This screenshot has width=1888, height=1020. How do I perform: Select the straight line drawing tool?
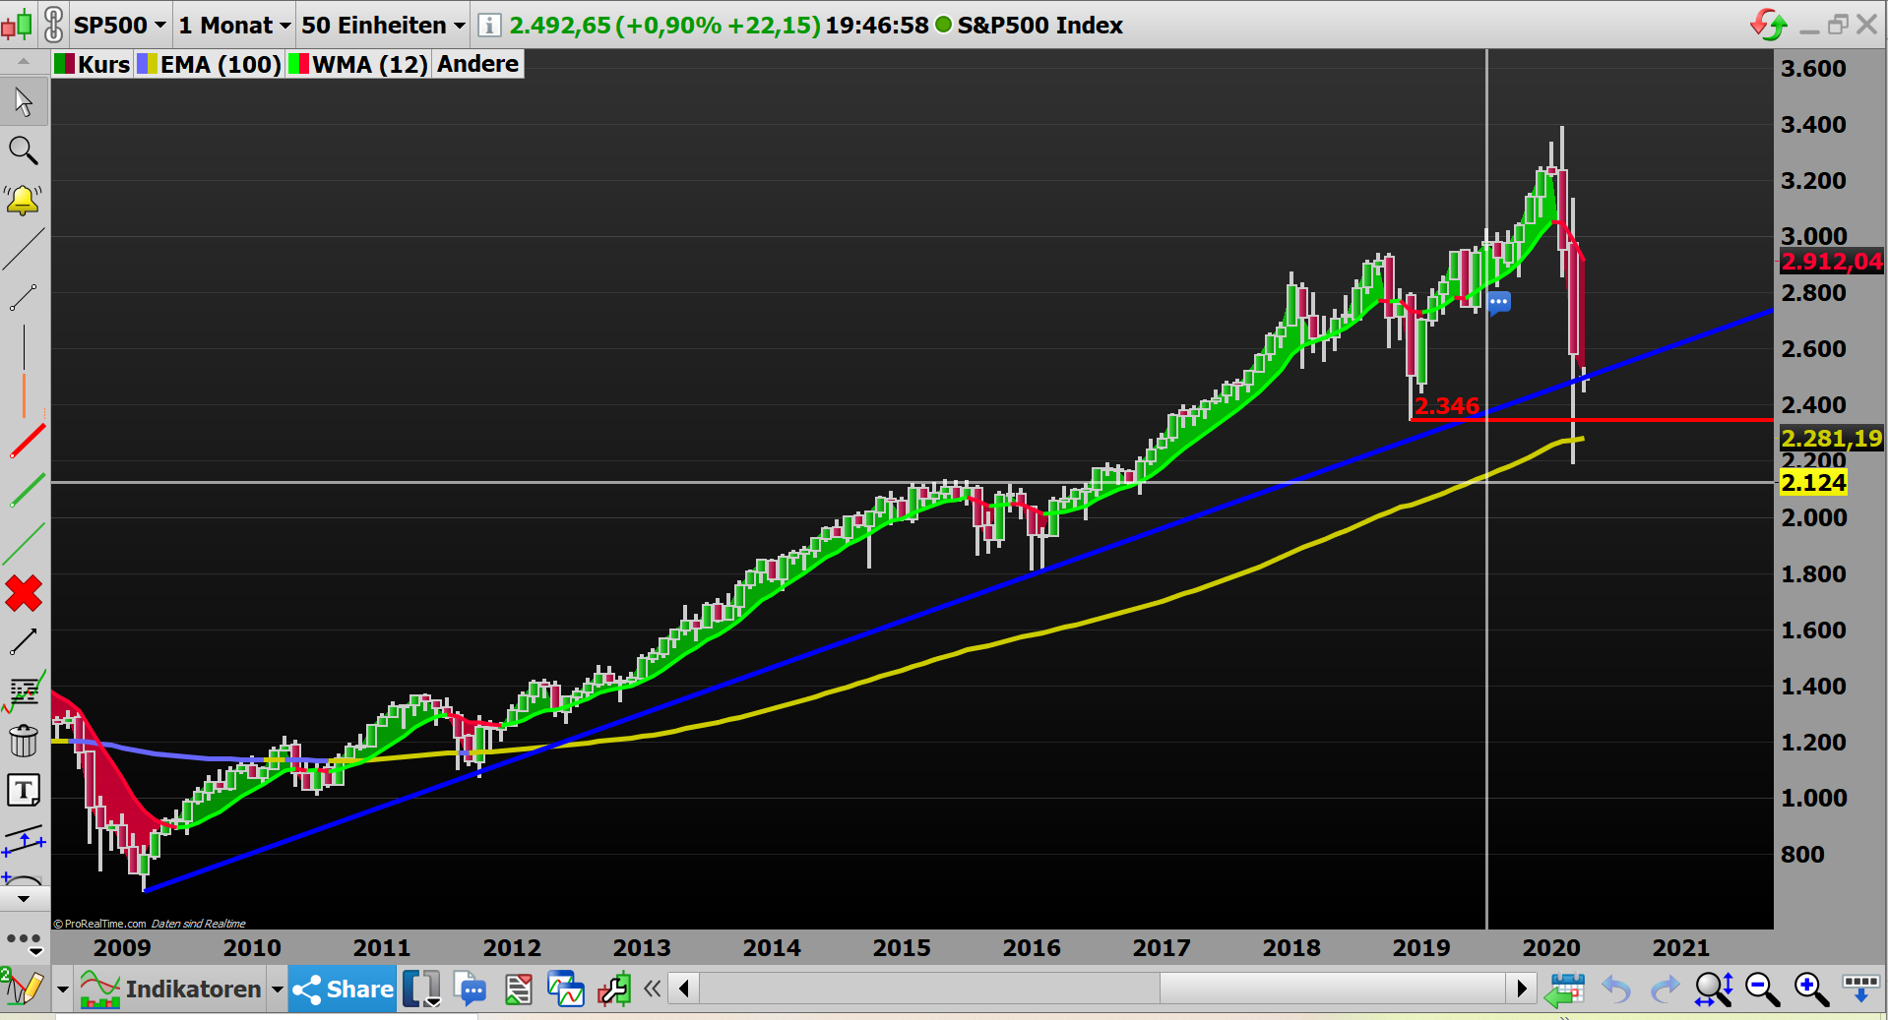coord(24,249)
